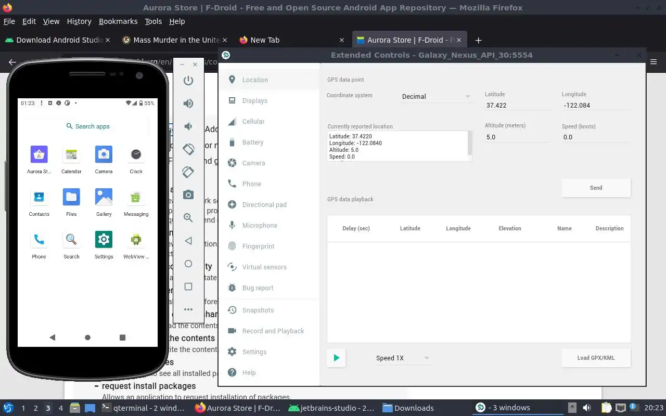Tap the phone screen's home navigation button
This screenshot has width=666, height=416.
87,337
